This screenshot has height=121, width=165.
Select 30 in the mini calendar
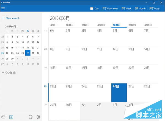tap(12, 59)
